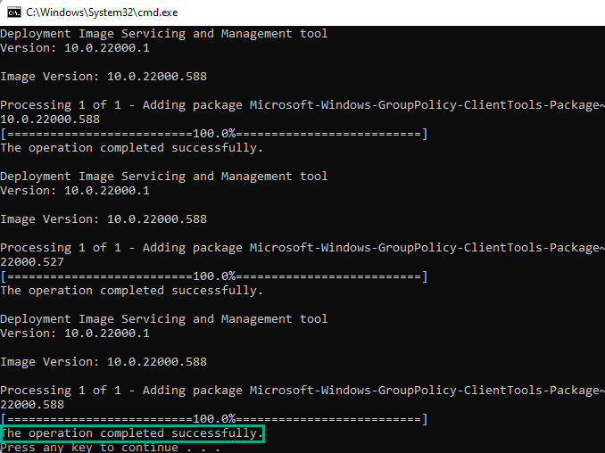605x453 pixels.
Task: Click the first operation completed successfully message
Action: pyautogui.click(x=131, y=148)
